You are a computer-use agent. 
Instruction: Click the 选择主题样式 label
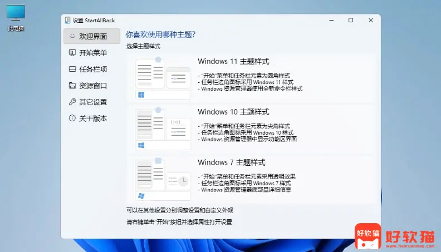[143, 46]
